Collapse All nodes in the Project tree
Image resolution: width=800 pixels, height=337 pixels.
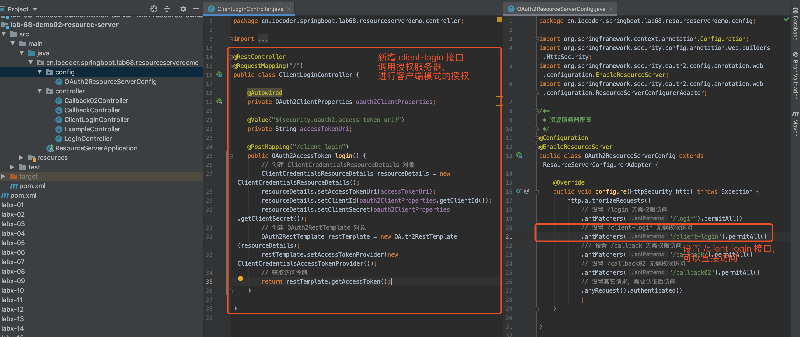(167, 9)
